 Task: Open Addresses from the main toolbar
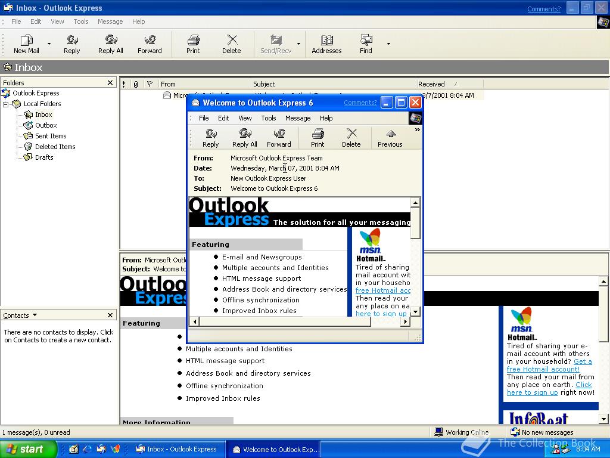point(326,44)
